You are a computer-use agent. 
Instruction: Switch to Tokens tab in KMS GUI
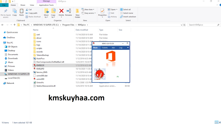click(x=104, y=48)
